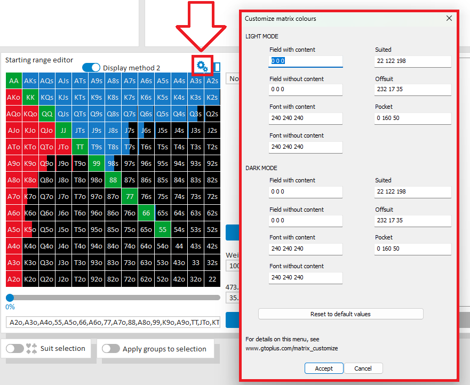The image size is (470, 385).
Task: Edit Light Mode Pocket colour value
Action: [413, 118]
